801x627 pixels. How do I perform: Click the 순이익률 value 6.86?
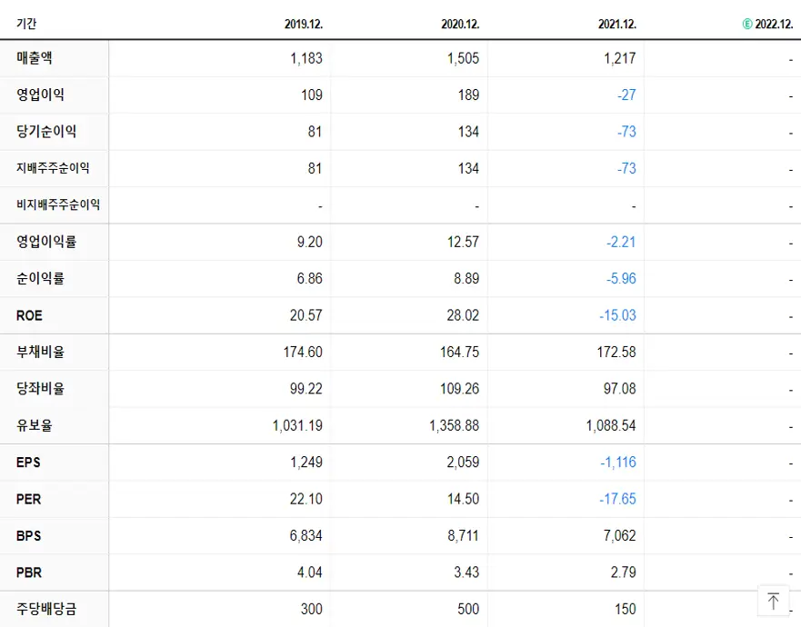[x=309, y=279]
